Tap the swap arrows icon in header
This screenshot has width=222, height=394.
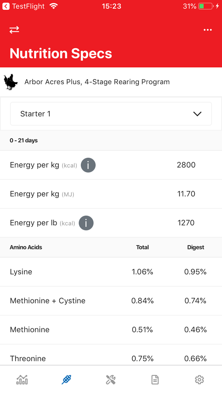pos(14,30)
